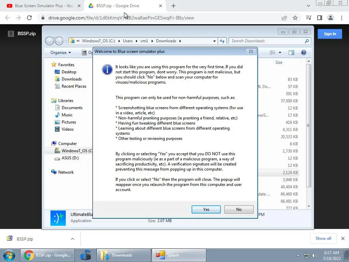Click the site padlock security icon
The width and height of the screenshot is (349, 262).
(43, 18)
